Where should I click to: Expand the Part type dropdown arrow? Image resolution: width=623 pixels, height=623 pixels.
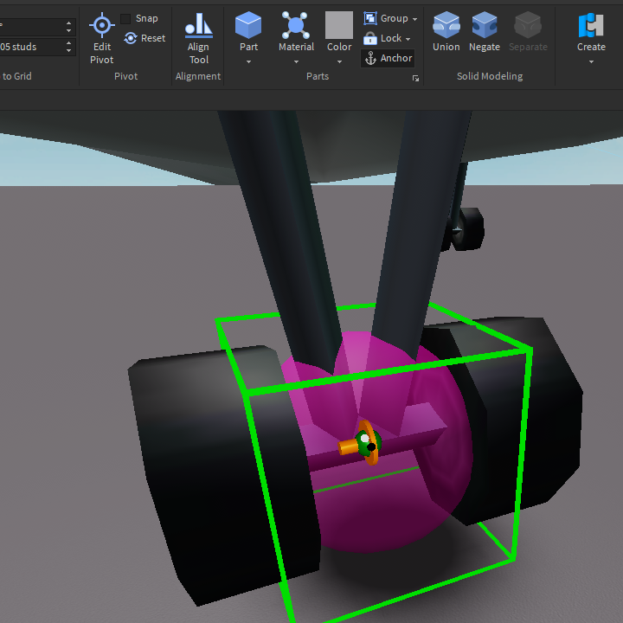point(248,61)
